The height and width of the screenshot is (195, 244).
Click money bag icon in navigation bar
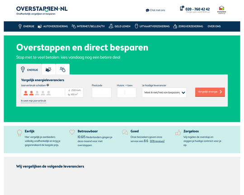click(x=111, y=26)
